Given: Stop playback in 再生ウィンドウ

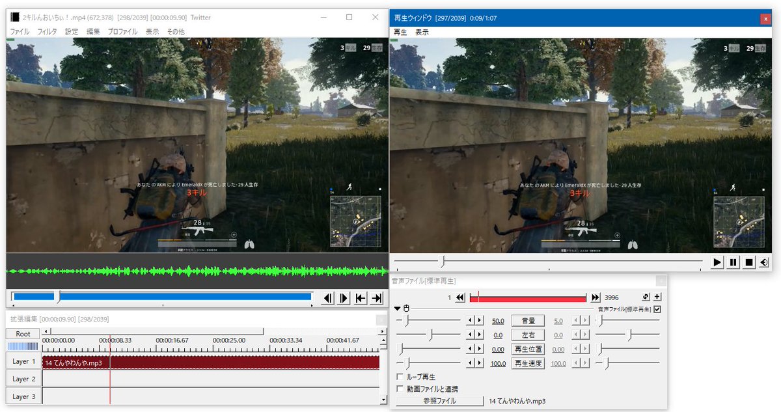Looking at the screenshot, I should 749,262.
